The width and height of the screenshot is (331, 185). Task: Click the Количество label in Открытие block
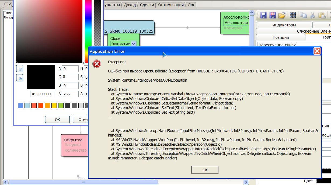coord(76,150)
